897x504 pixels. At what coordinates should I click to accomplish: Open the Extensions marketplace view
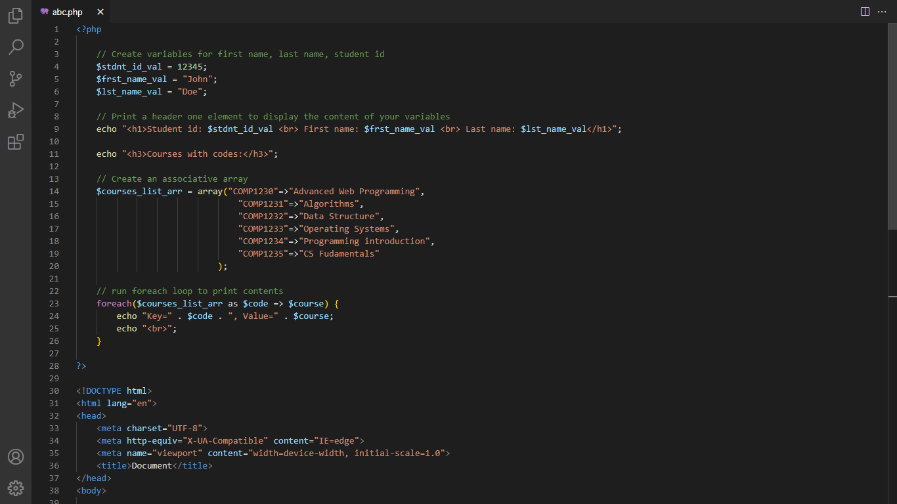(x=16, y=142)
